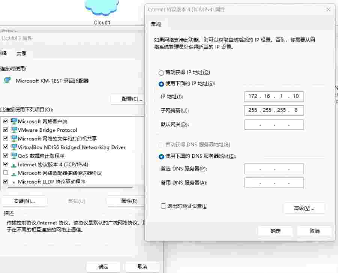Click the 高级(V)... button
Viewport: 338px width, 273px height.
point(304,208)
